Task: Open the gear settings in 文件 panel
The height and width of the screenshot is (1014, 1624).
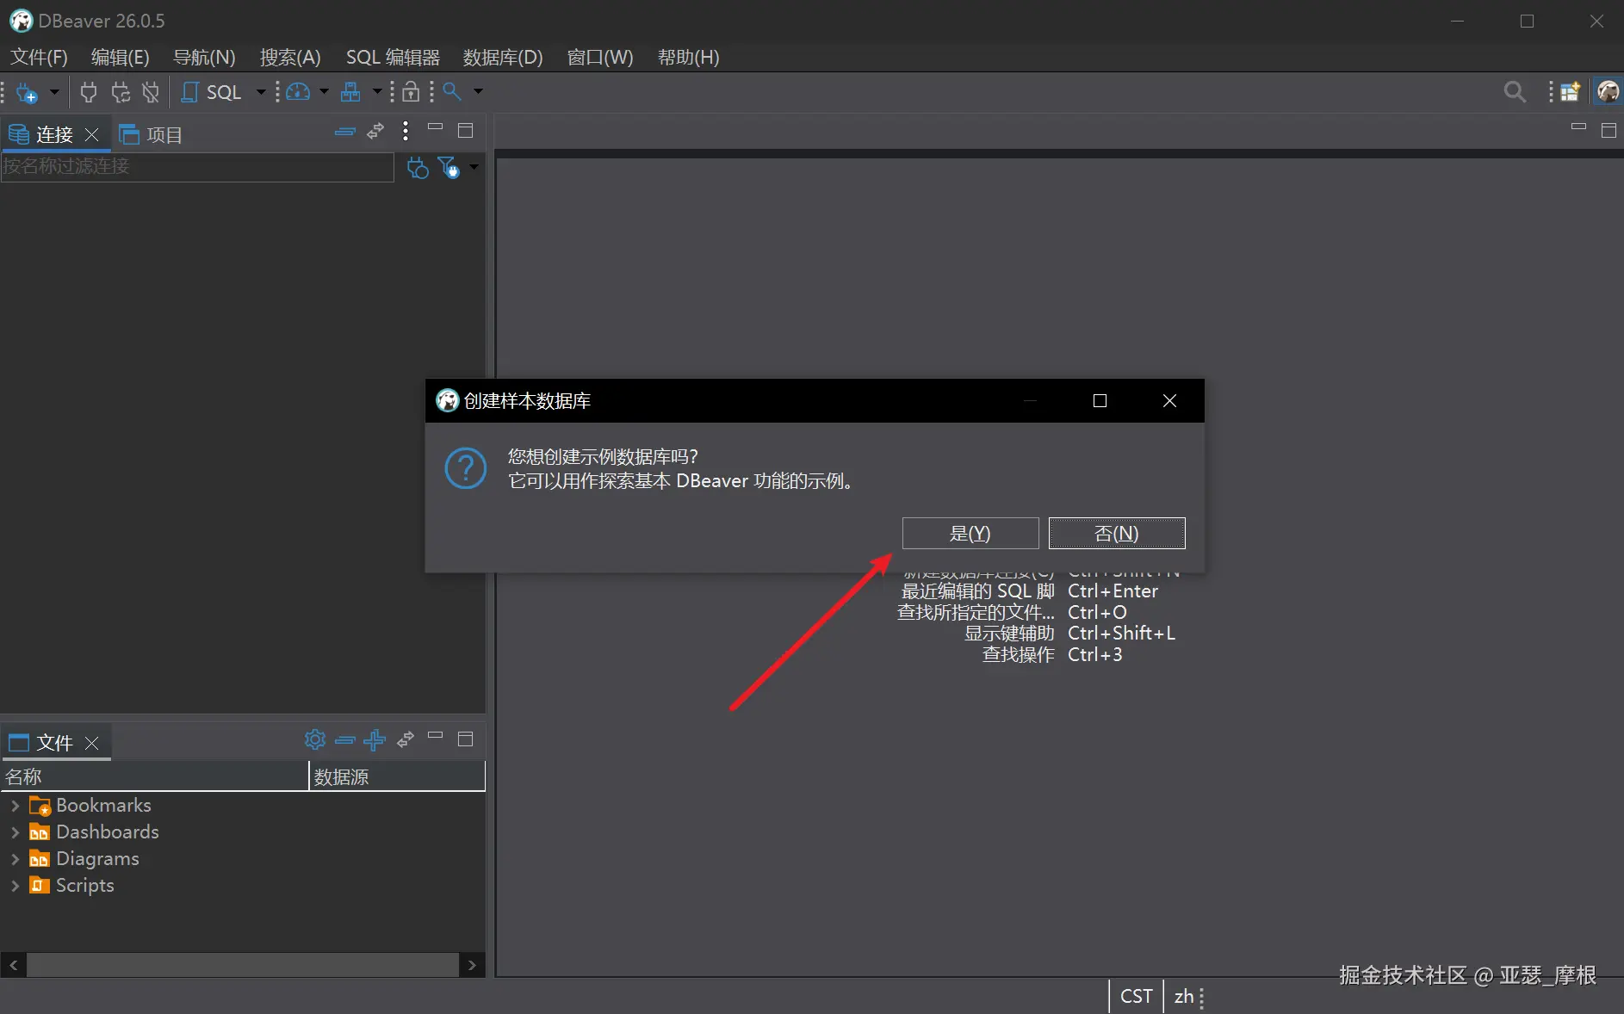Action: [x=315, y=739]
